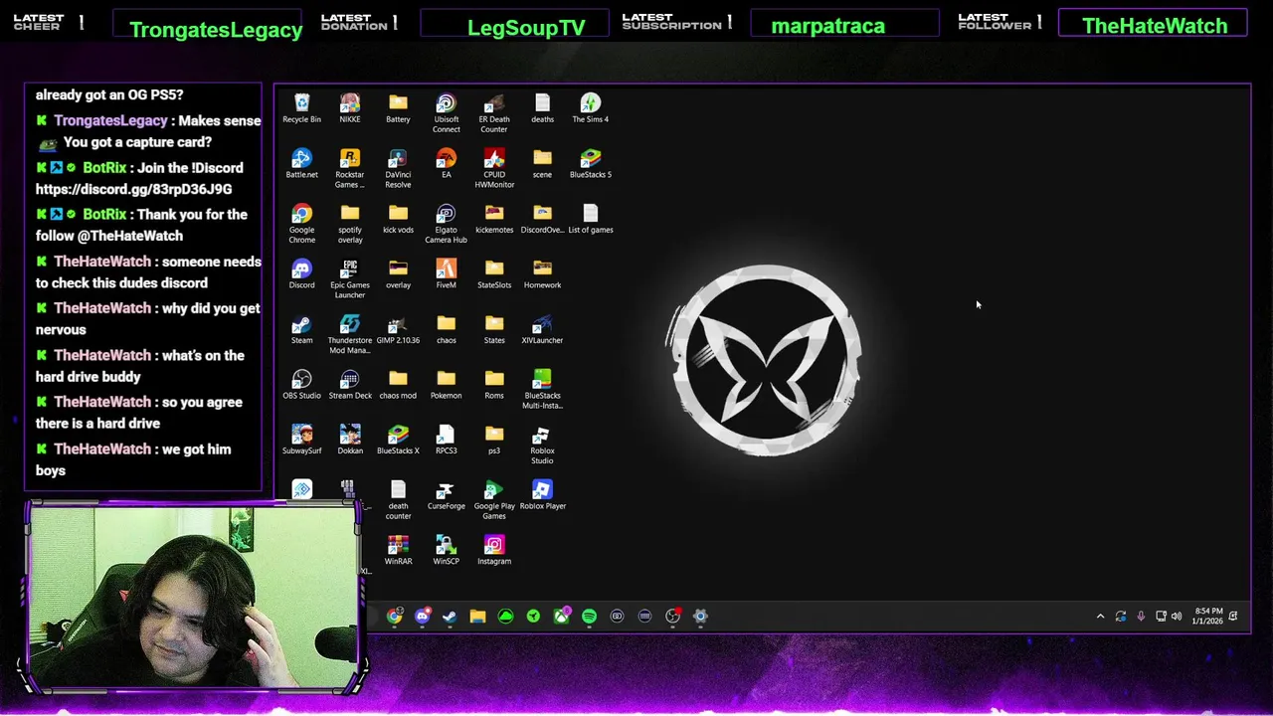Open Discord from the taskbar
The width and height of the screenshot is (1273, 716).
point(422,617)
